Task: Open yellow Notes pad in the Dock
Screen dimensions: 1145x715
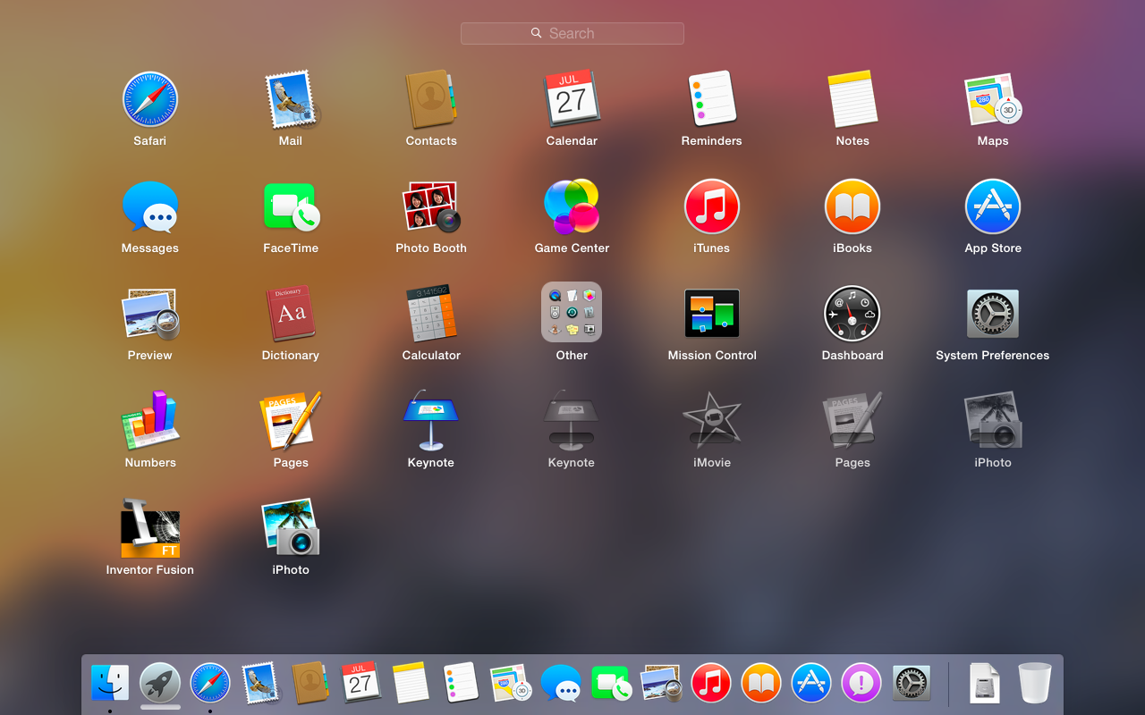Action: 411,684
